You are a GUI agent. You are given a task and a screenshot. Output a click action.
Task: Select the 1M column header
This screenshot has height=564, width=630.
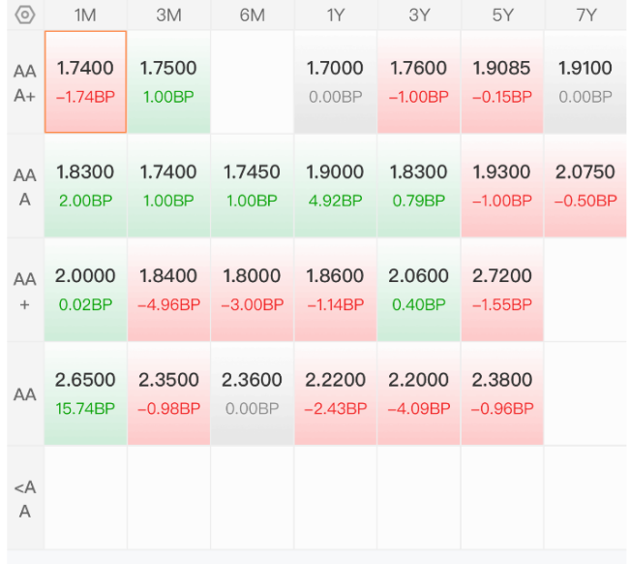coord(85,16)
